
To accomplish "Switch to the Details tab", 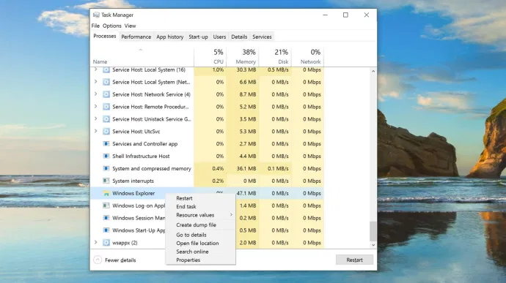I will (x=239, y=37).
